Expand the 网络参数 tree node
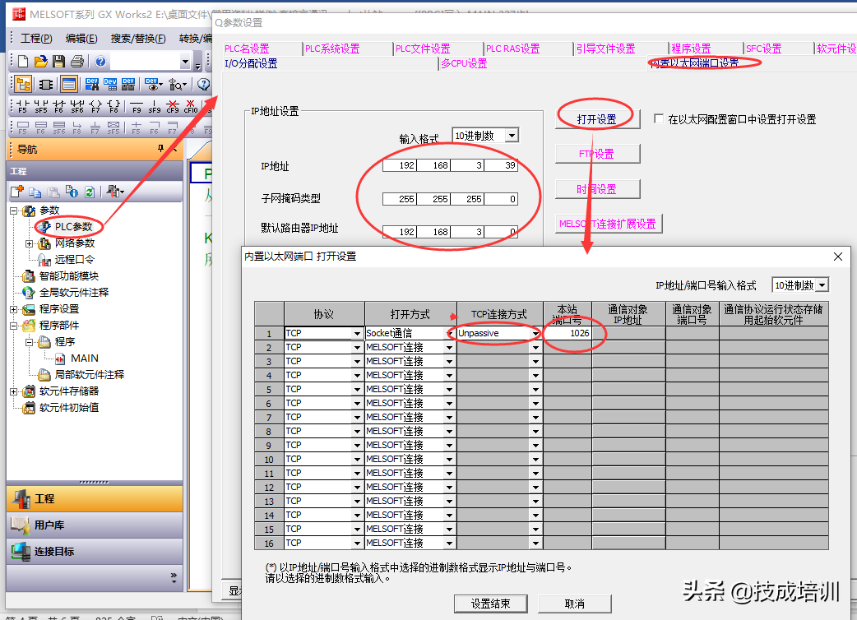Screen dimensions: 857x620 click(30, 243)
